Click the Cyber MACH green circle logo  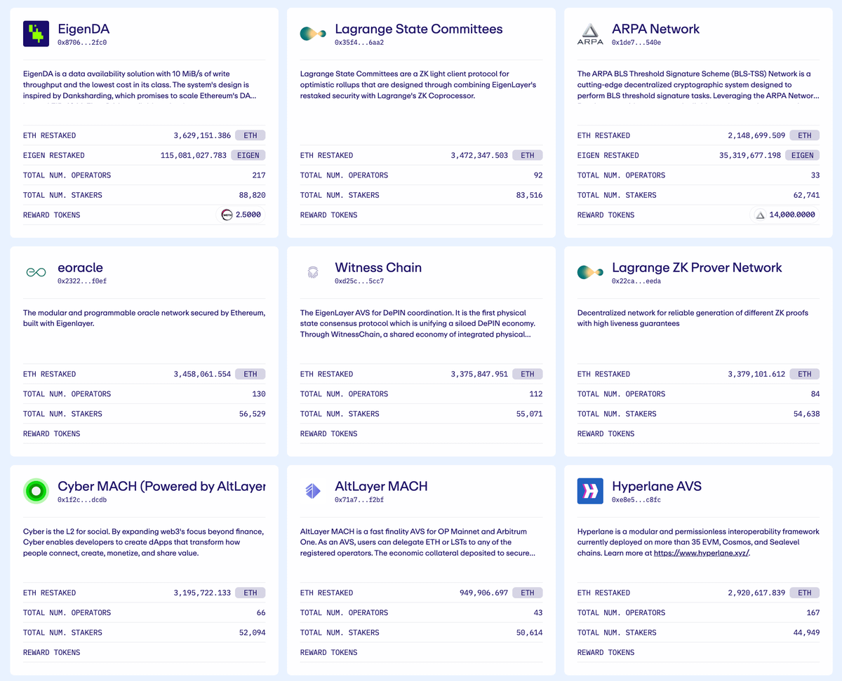36,491
